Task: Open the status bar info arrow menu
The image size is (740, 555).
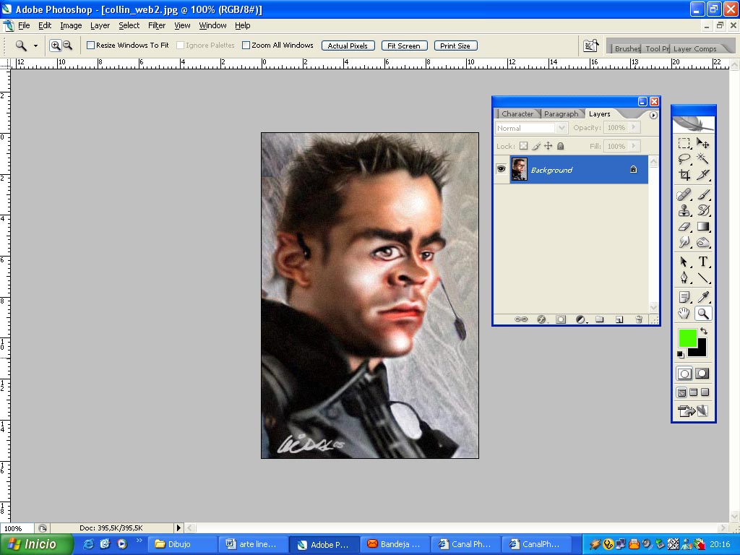Action: click(178, 528)
